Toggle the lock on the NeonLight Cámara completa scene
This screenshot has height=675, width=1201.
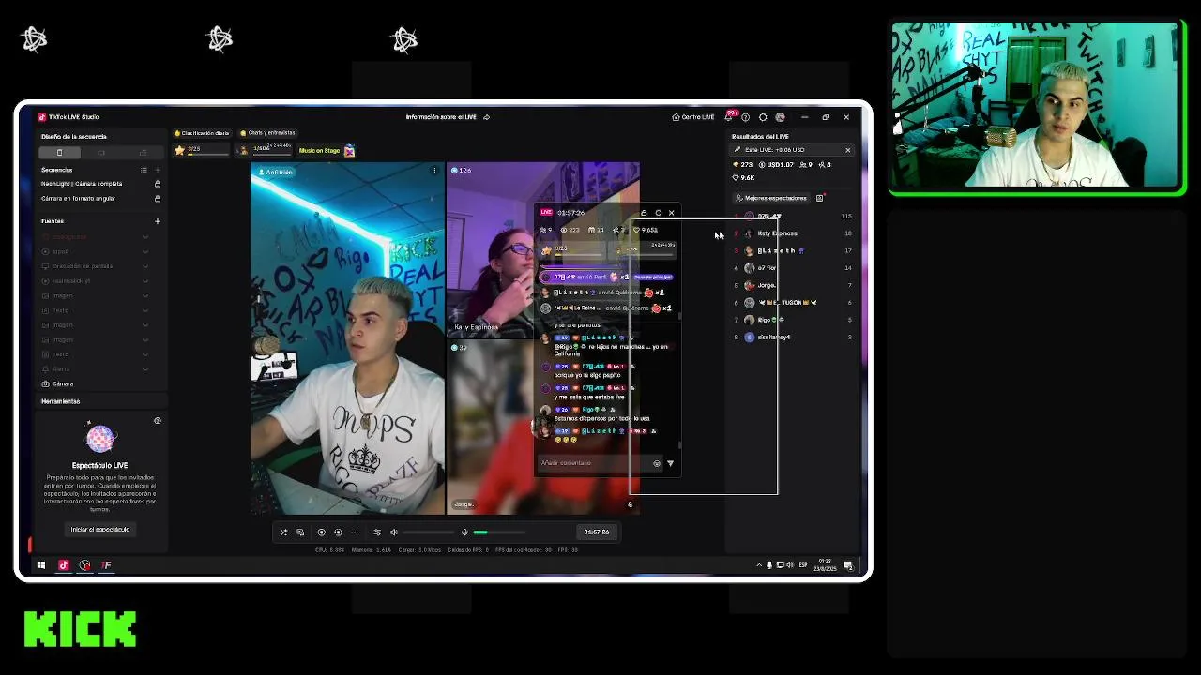[x=157, y=184]
